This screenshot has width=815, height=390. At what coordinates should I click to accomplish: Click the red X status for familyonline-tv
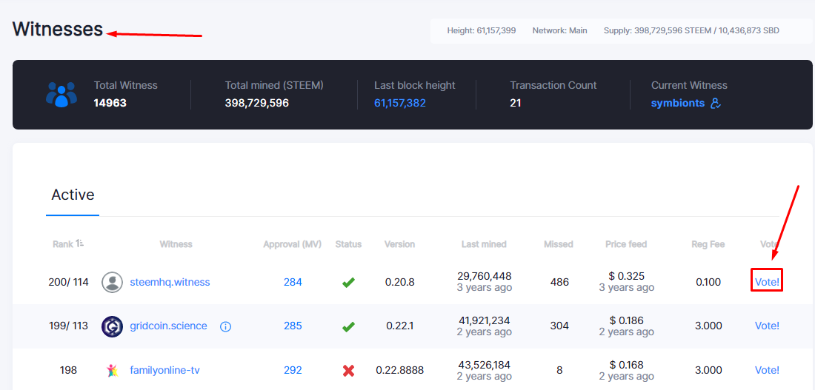click(x=348, y=370)
